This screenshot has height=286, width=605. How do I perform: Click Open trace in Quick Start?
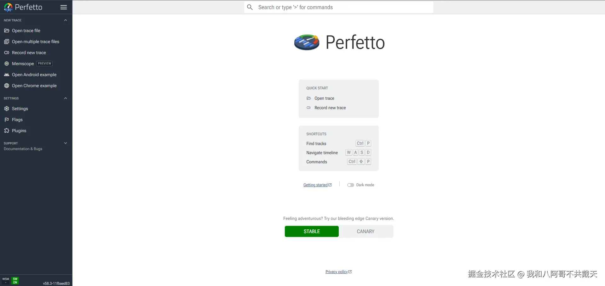[x=324, y=98]
